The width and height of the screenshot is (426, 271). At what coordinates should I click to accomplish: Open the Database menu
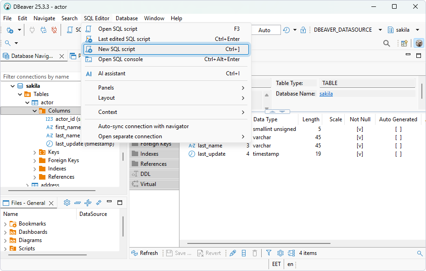126,18
